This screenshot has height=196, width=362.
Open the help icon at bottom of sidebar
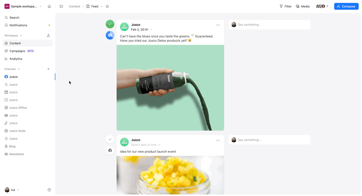click(49, 190)
